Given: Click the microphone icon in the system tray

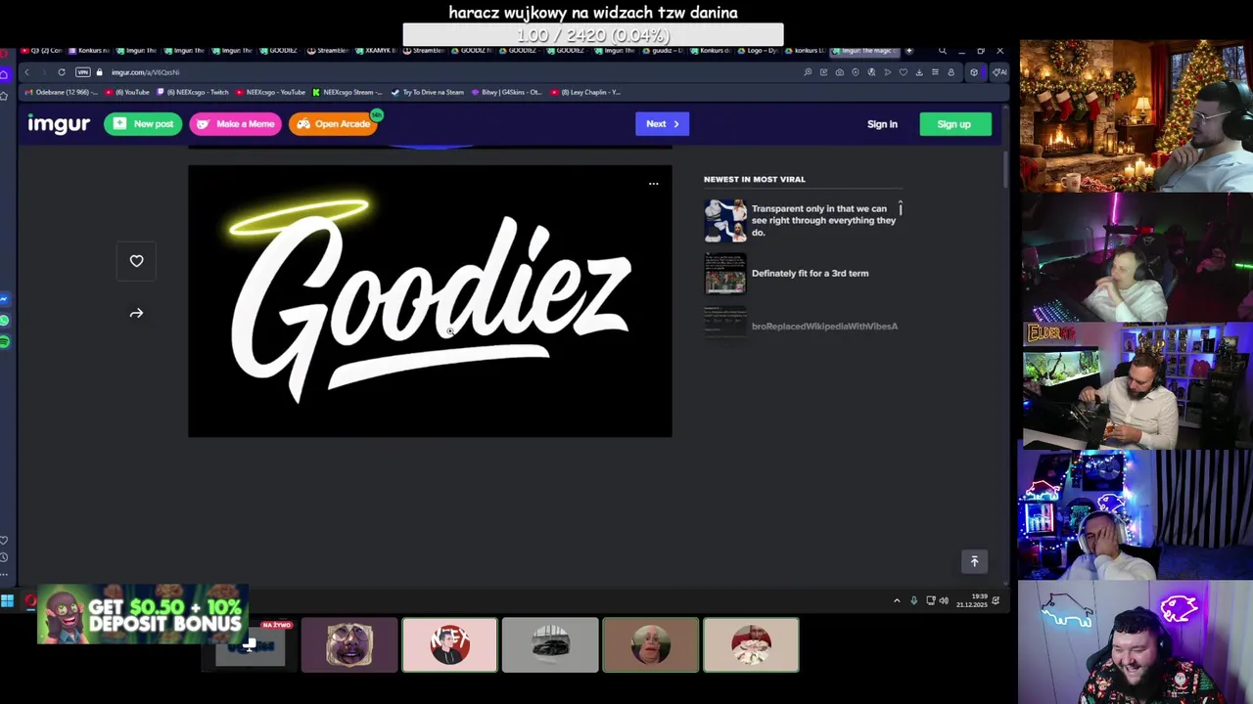Looking at the screenshot, I should (913, 601).
